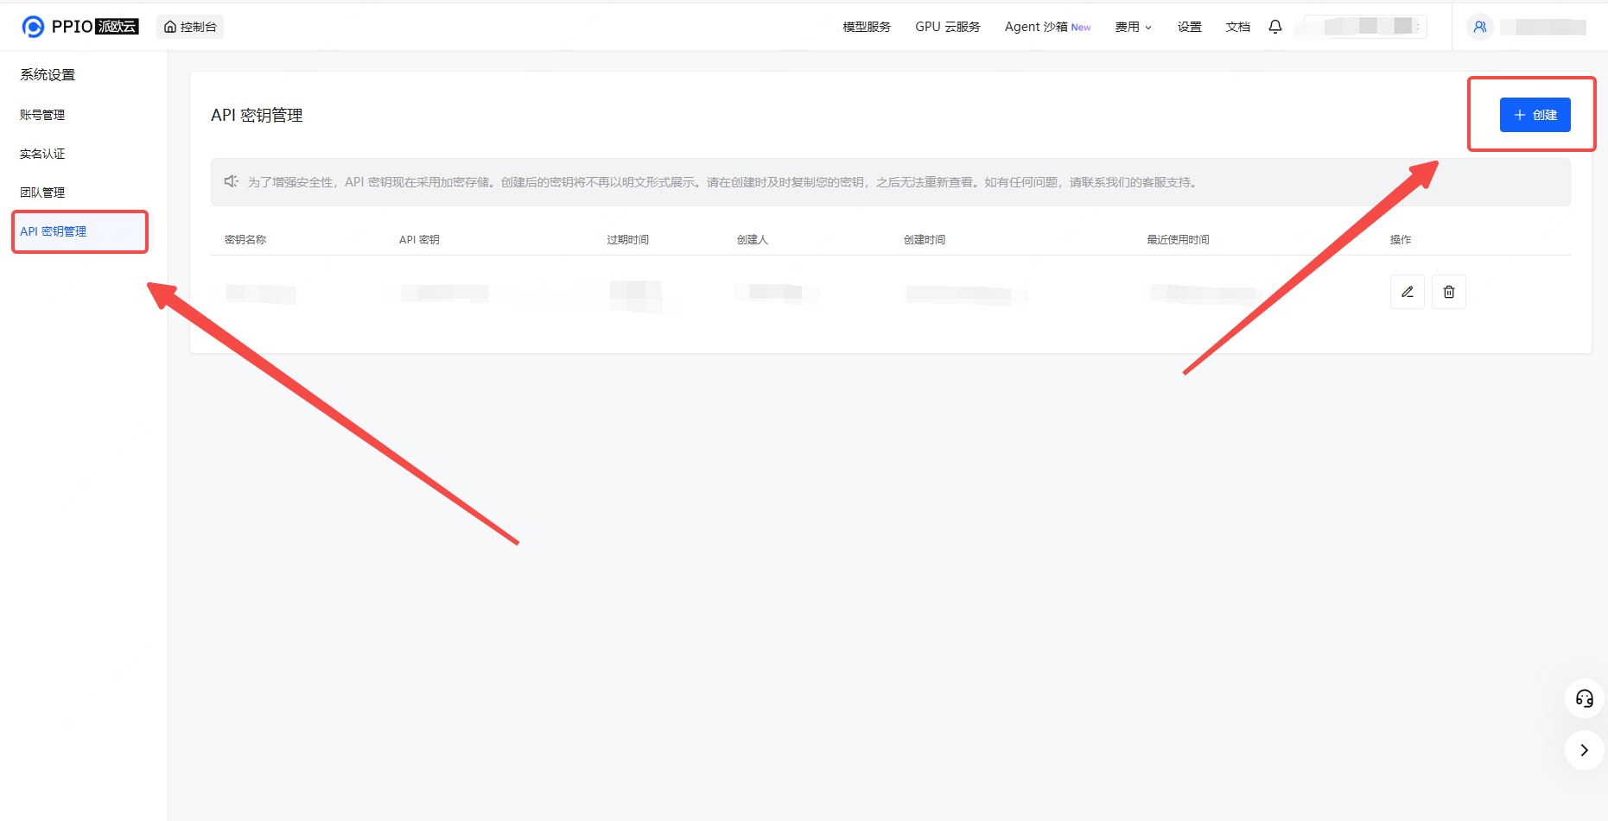Expand the 费用 dropdown menu

tap(1133, 27)
